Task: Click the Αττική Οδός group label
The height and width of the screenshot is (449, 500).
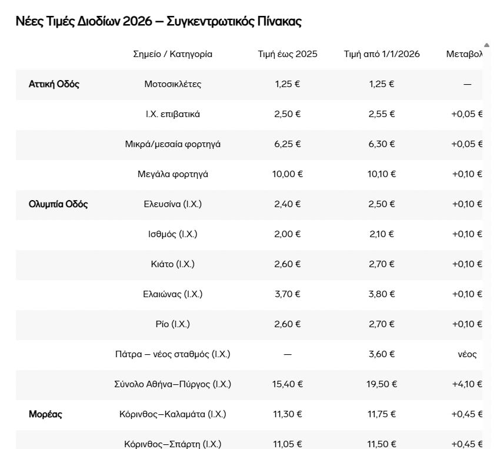Action: (54, 84)
